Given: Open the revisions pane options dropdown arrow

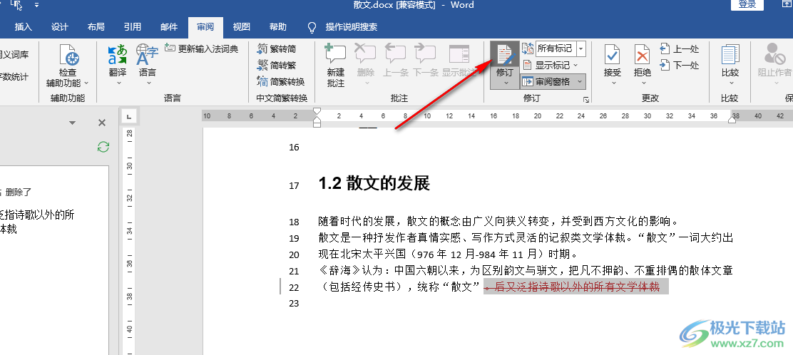Looking at the screenshot, I should click(72, 123).
